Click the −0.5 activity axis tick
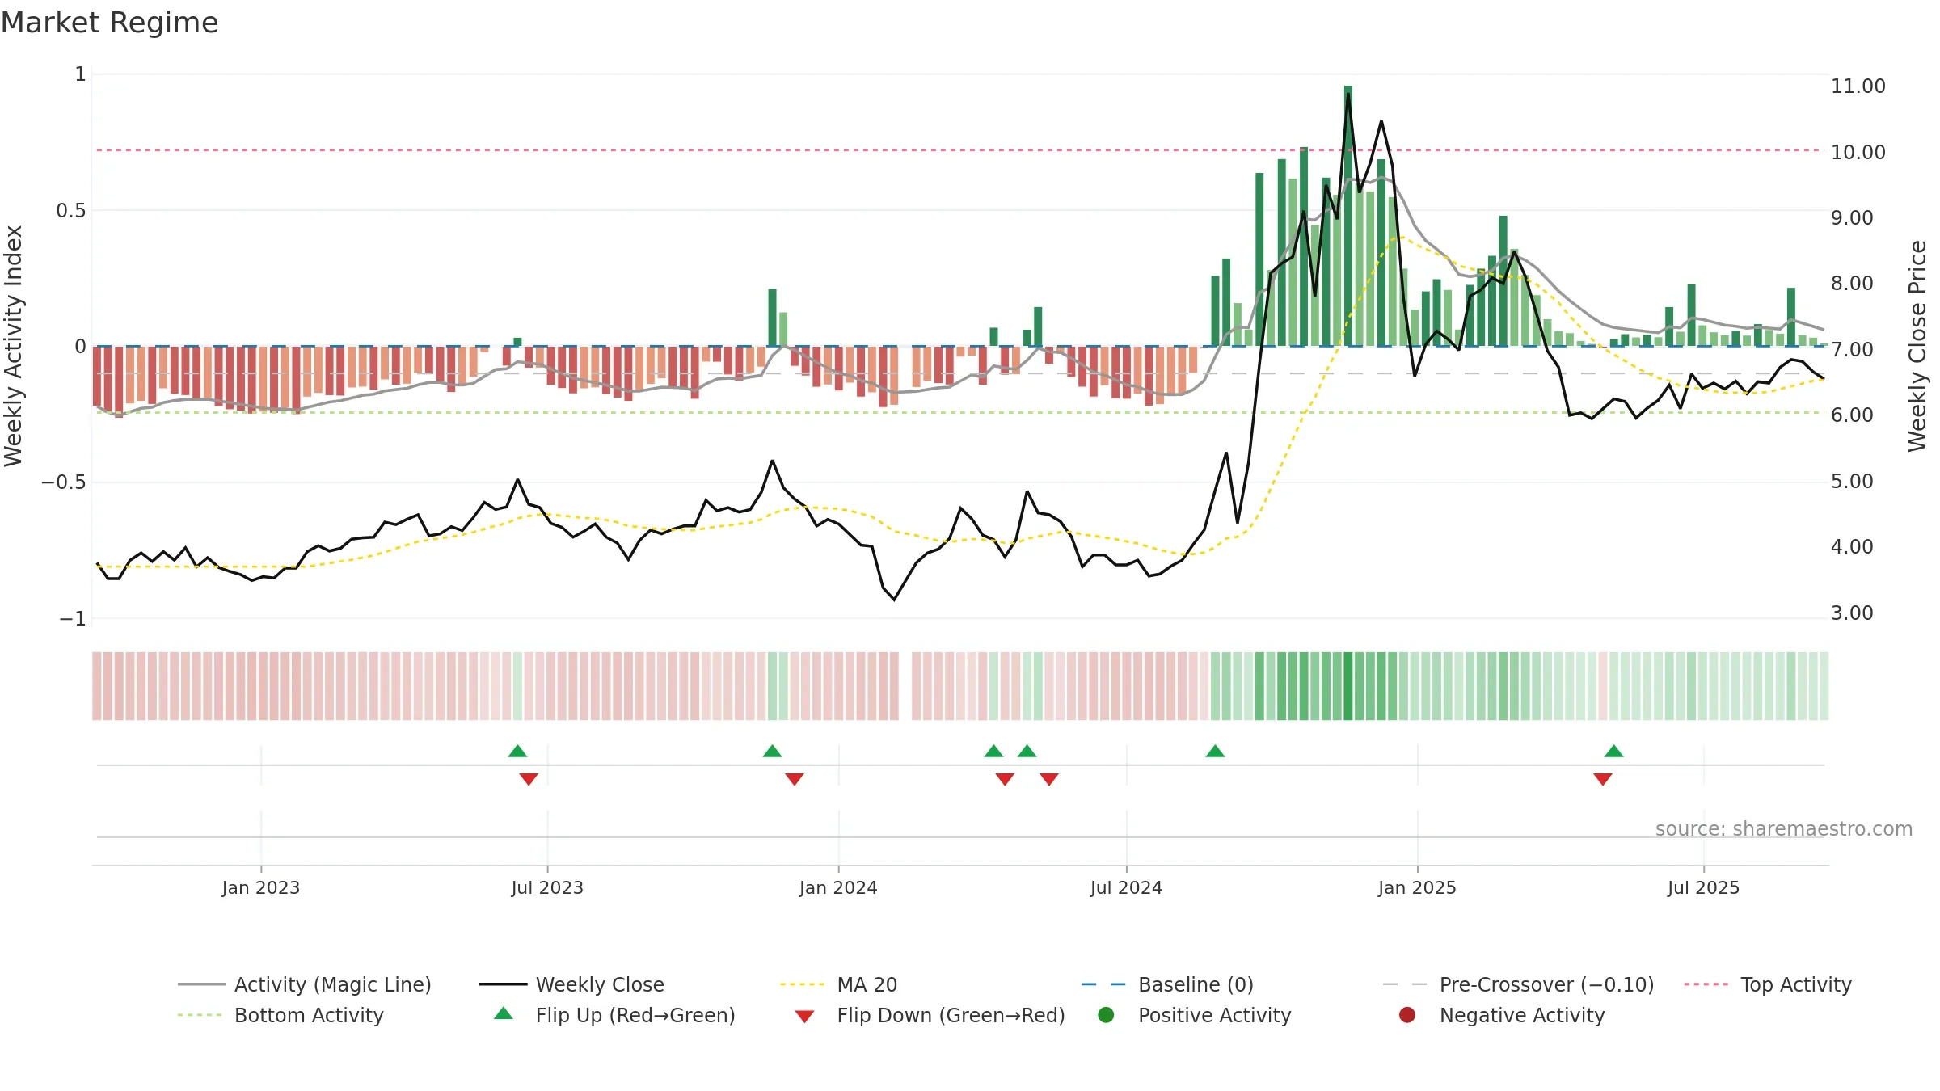 [x=63, y=482]
